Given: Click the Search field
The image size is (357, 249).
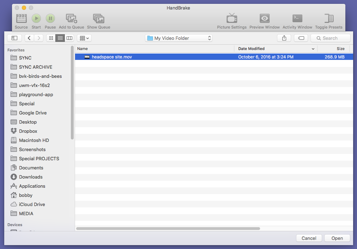Looking at the screenshot, I should [330, 38].
